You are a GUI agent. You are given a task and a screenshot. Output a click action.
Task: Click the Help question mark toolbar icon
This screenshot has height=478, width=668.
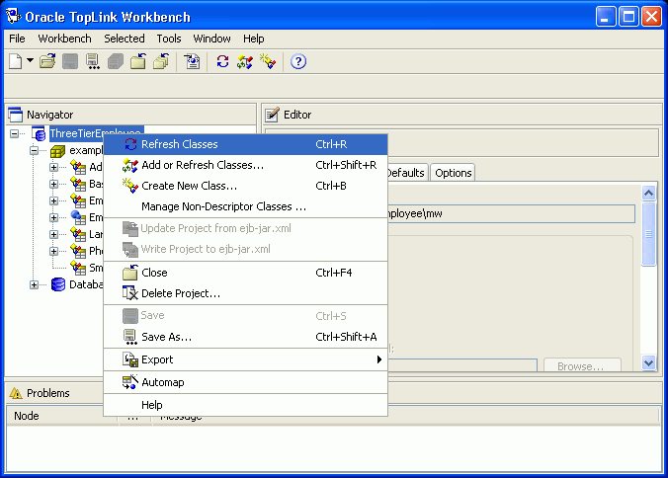point(298,61)
